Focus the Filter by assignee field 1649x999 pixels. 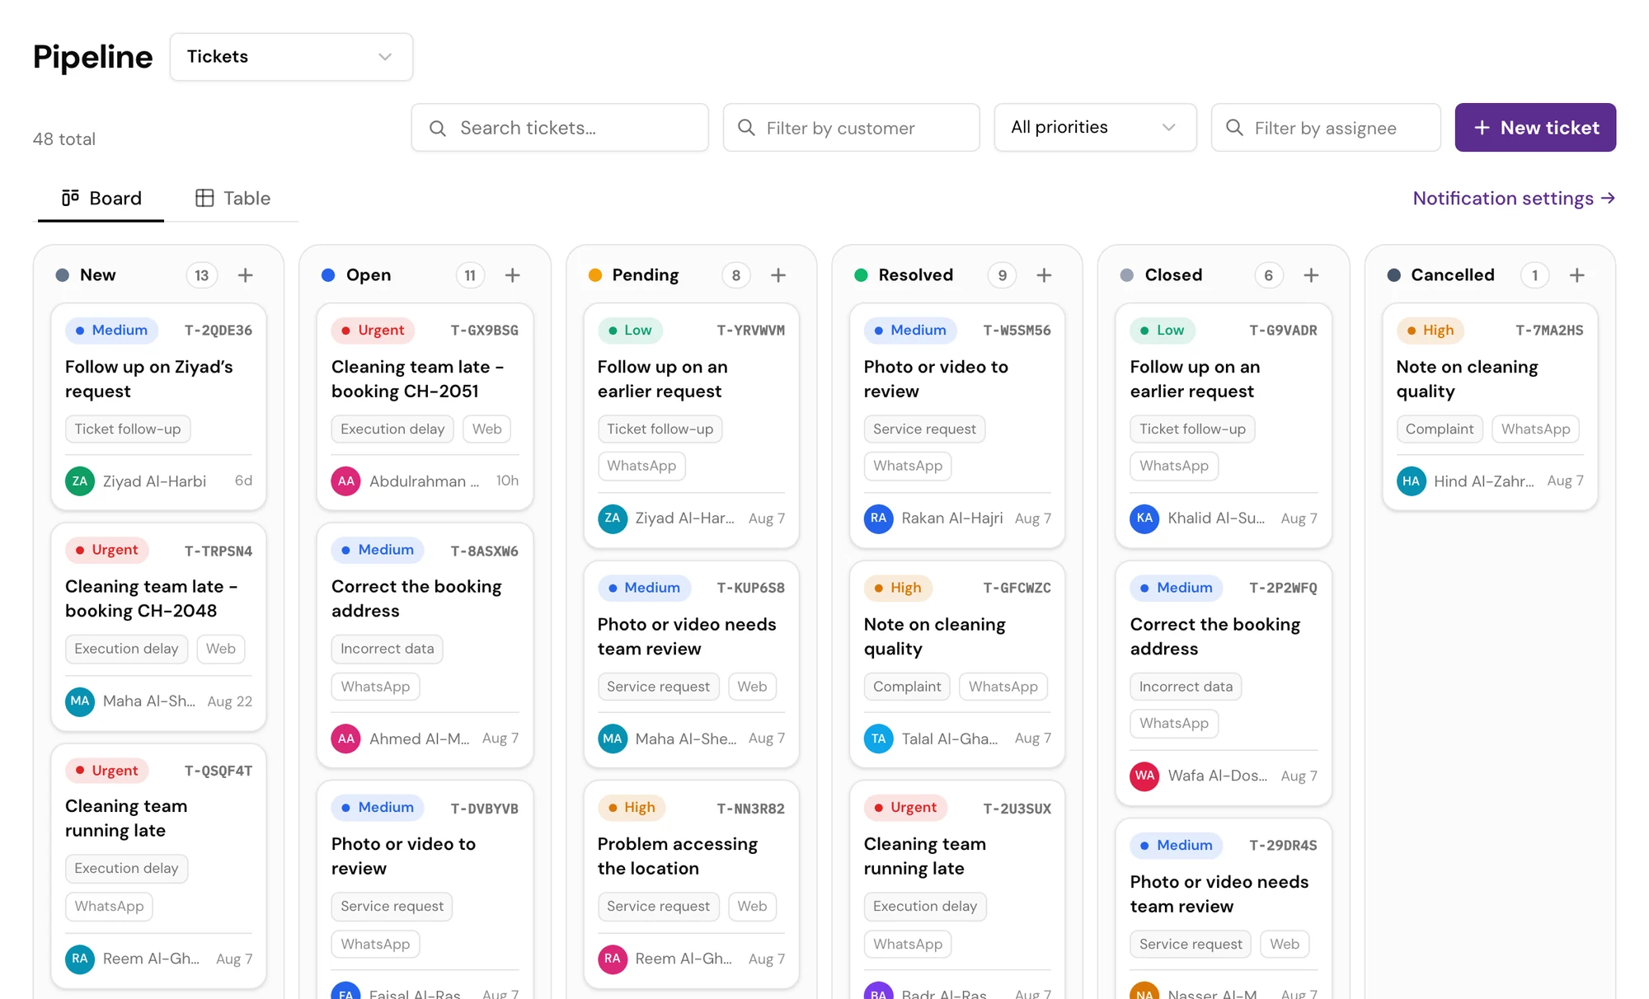(x=1326, y=128)
